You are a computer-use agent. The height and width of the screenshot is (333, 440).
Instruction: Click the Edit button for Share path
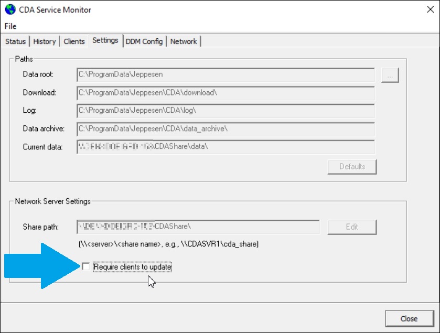pos(352,227)
